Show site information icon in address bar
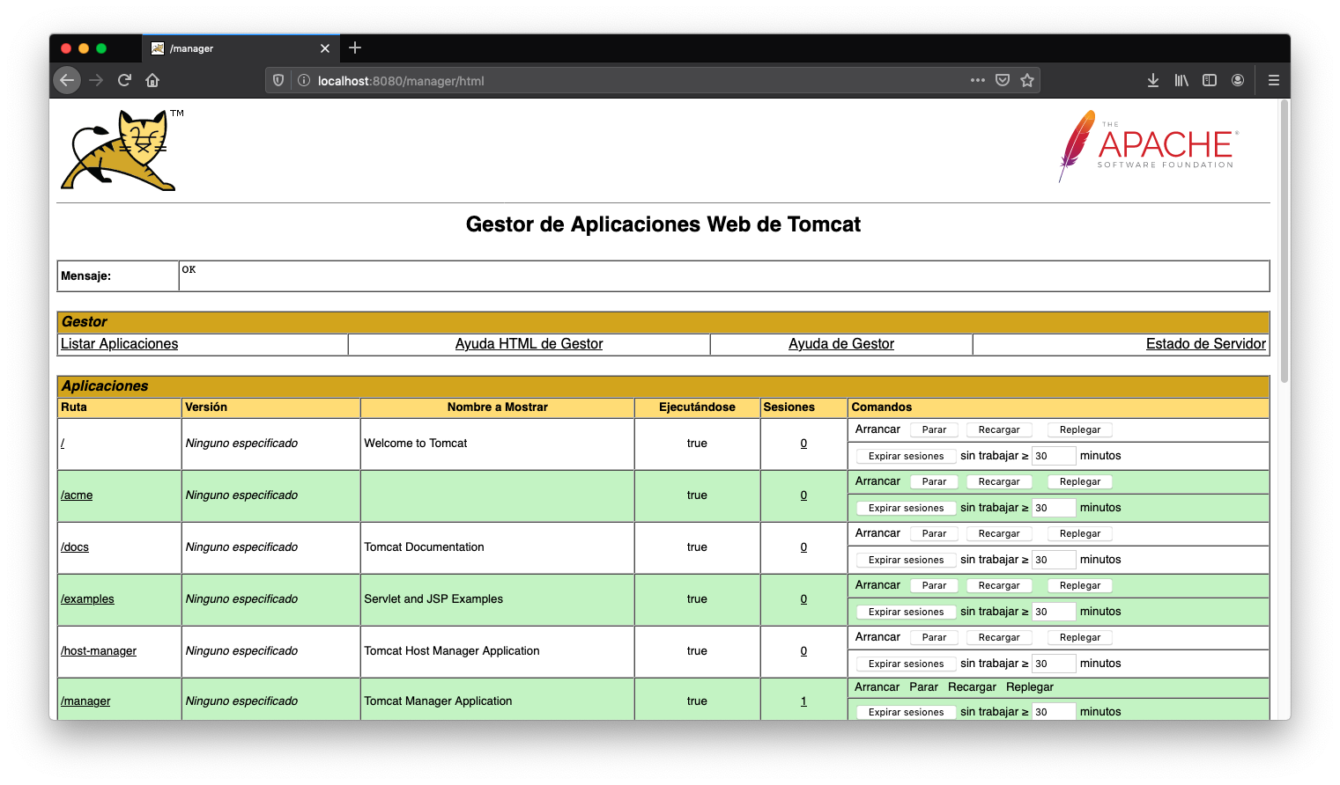The height and width of the screenshot is (785, 1340). tap(304, 80)
